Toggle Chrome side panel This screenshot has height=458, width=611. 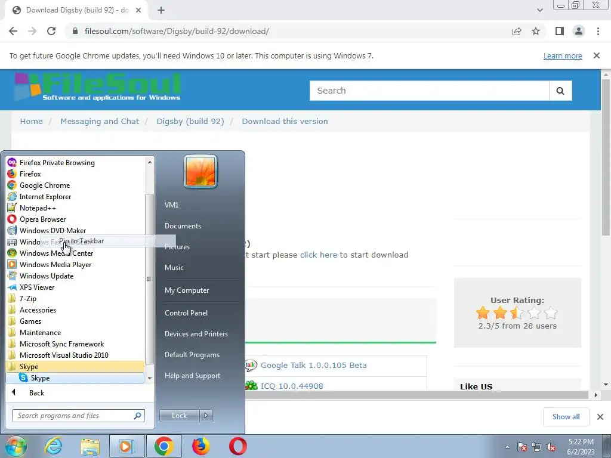point(560,31)
